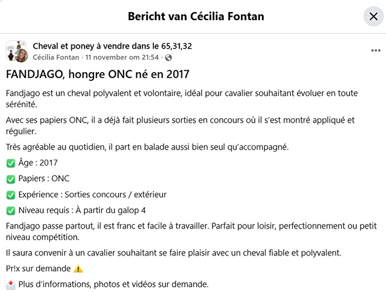Click the warning sign emoji after Pr!x sur demande

[x=79, y=269]
